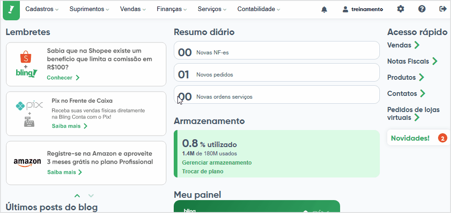Click the orange Novidades badge showing 2
451x213 pixels.
pyautogui.click(x=443, y=138)
